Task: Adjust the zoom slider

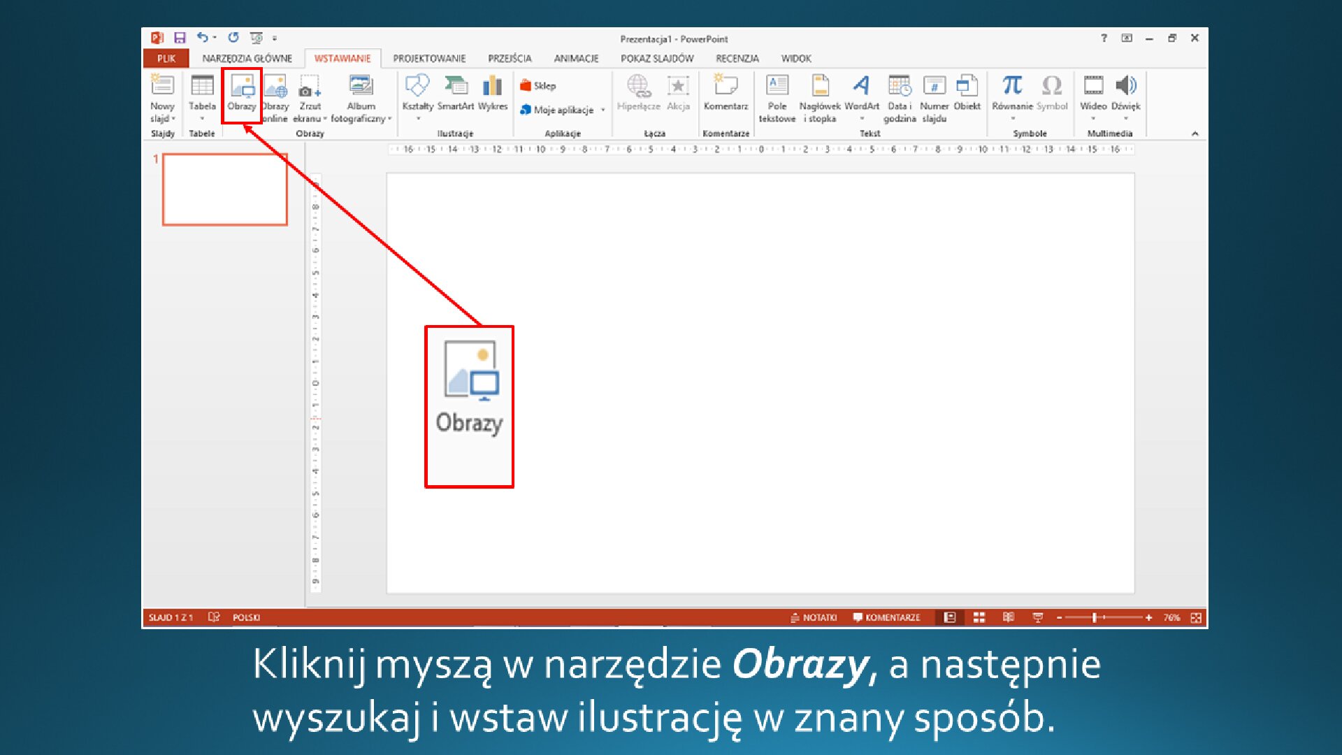Action: tap(1094, 617)
